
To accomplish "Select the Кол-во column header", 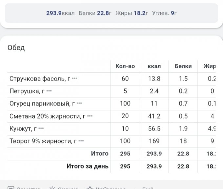I will [125, 66].
